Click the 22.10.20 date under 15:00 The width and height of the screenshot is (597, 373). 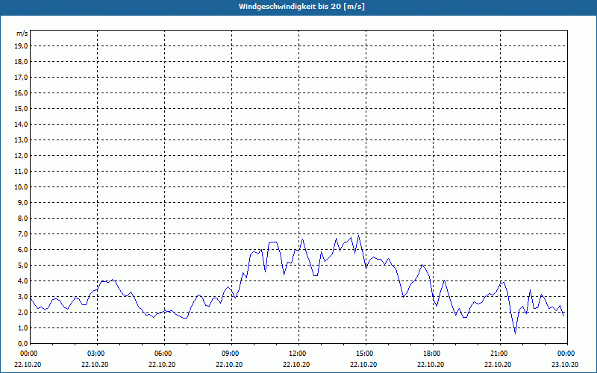coord(363,365)
